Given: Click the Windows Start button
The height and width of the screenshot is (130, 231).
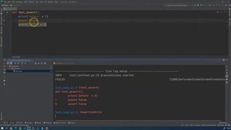Looking at the screenshot, I should [2, 128].
